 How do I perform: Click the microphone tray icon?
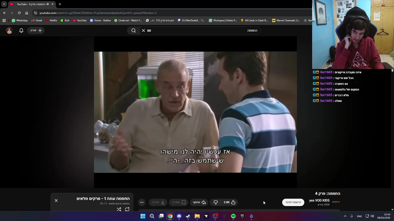(352, 216)
